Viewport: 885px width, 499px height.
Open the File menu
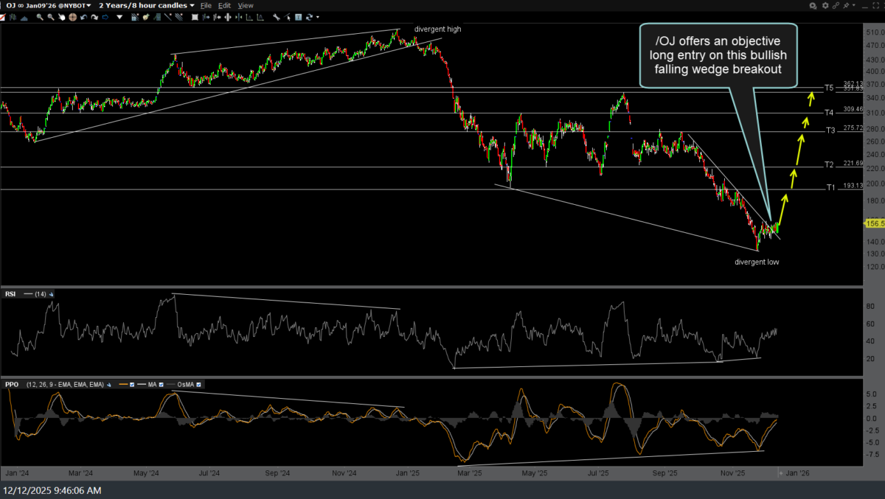207,5
